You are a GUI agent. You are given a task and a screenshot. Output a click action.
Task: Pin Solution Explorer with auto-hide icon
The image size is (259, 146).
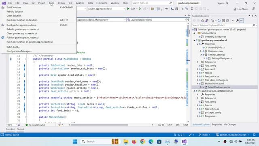(253, 16)
